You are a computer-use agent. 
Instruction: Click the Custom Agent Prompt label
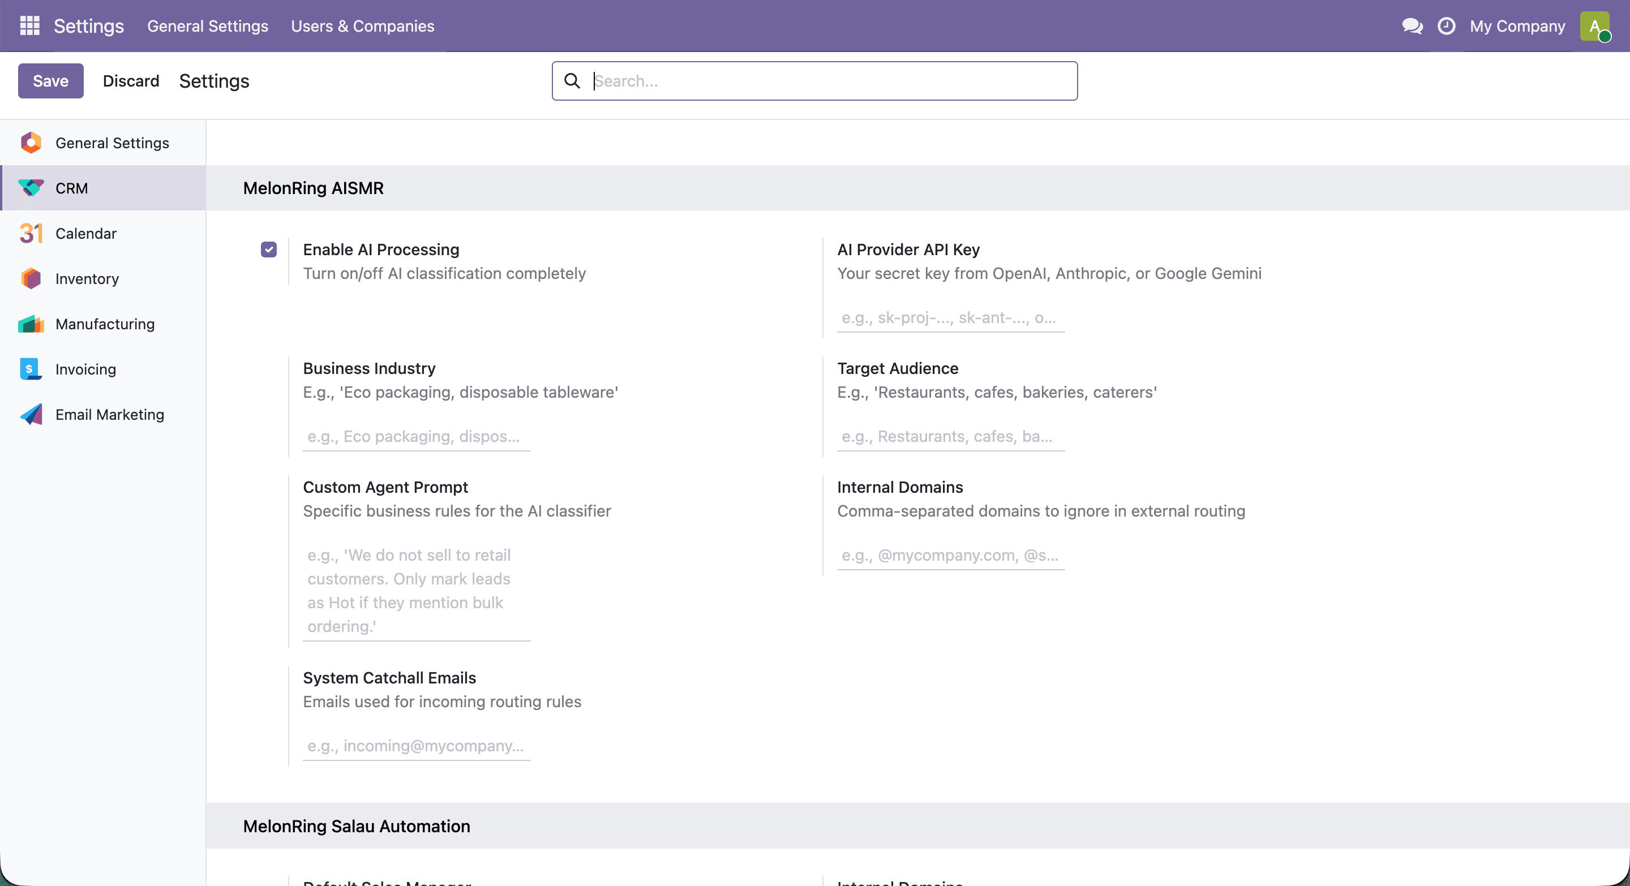click(x=385, y=488)
